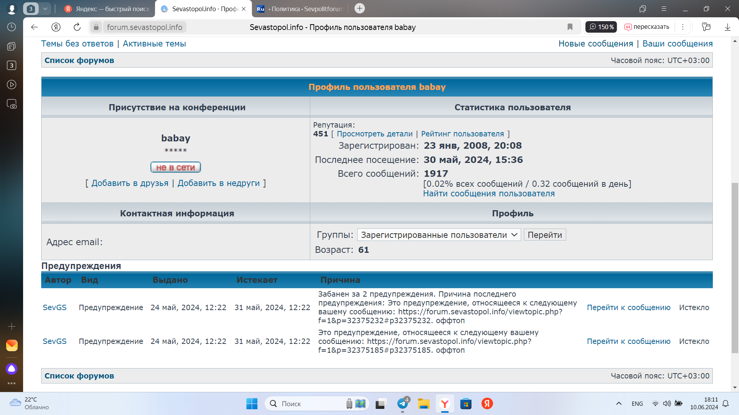Viewport: 739px width, 415px height.
Task: Expand hidden system tray icons chevron
Action: coord(619,403)
